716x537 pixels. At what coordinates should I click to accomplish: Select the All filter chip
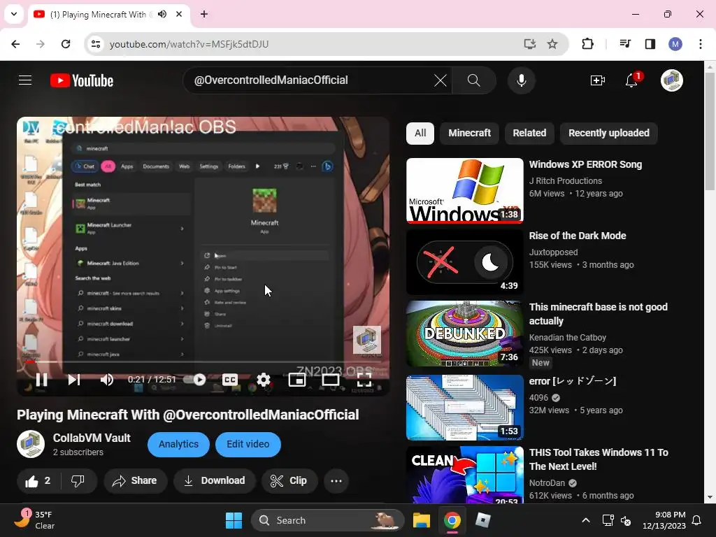[420, 134]
